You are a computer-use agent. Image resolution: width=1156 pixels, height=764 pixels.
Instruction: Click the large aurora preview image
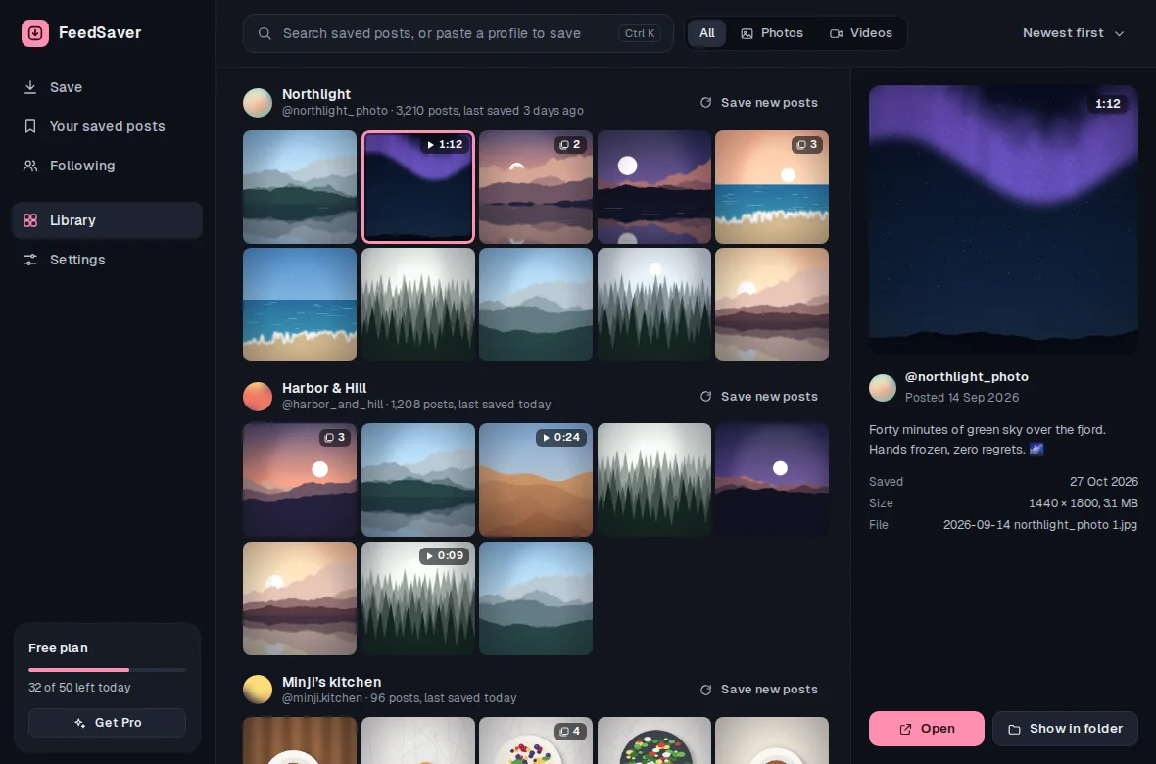(1003, 220)
